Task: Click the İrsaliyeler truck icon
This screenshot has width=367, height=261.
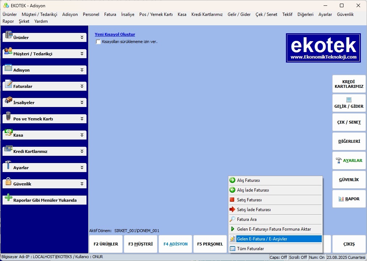Action: (8, 100)
